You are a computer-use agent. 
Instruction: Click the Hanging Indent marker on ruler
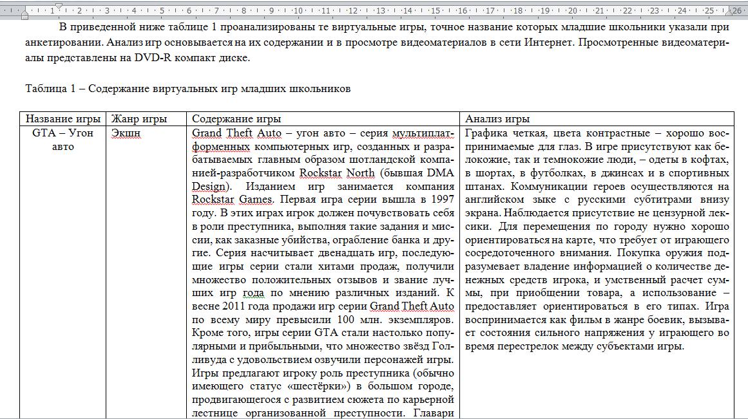point(24,12)
